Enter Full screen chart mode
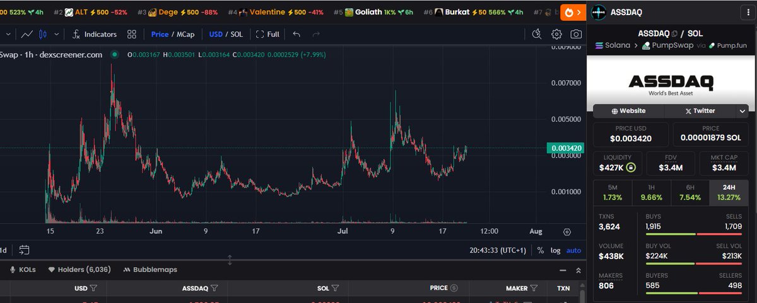Screen dimensions: 757x303 [x=267, y=34]
